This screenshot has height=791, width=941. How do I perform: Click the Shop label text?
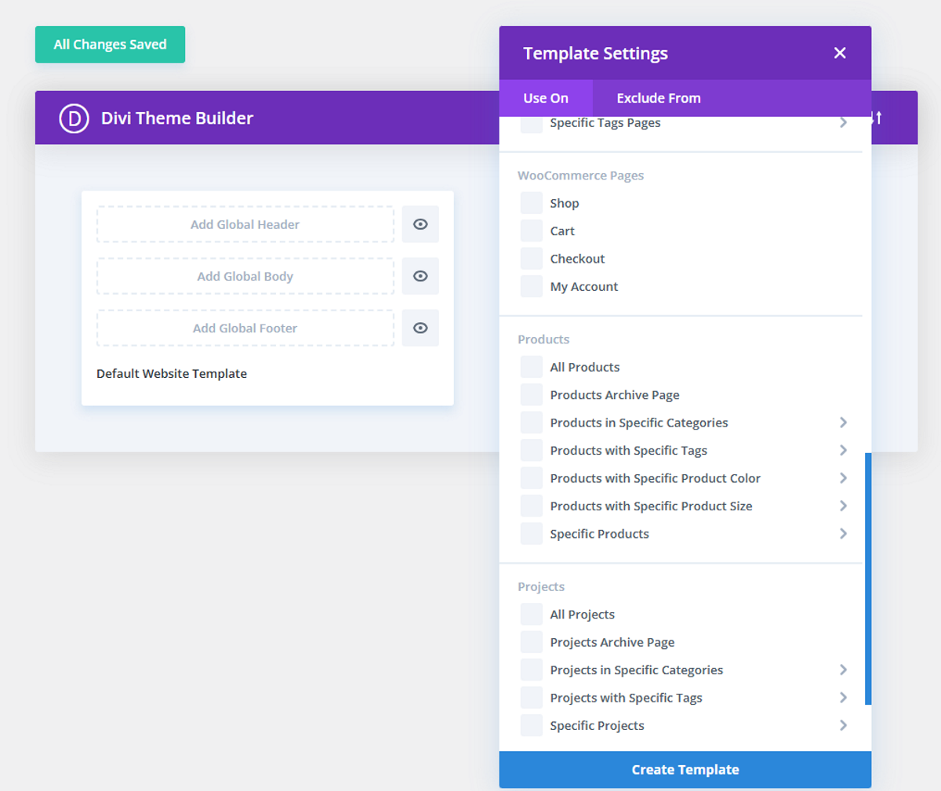pos(565,203)
